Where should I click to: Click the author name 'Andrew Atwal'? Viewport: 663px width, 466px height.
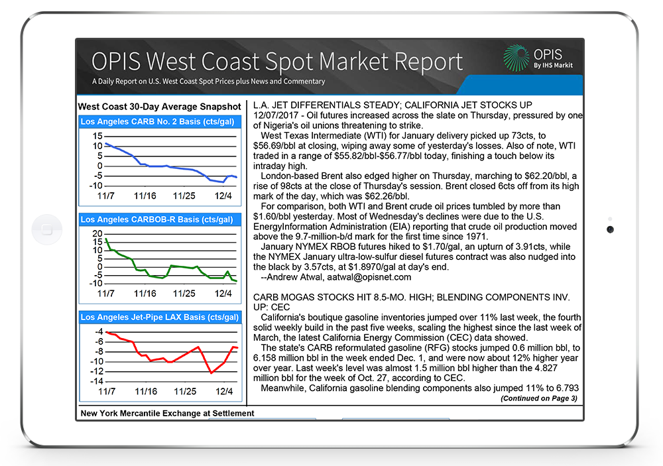[x=294, y=277]
